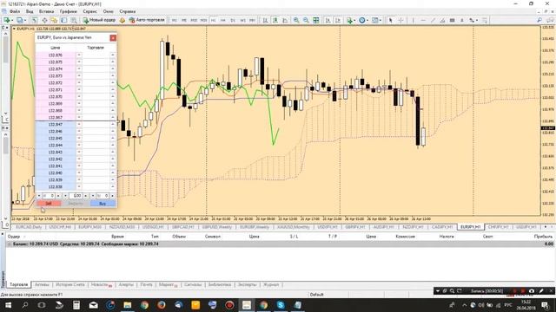Select the Fibonacci retracement tool
Screen dimensions: 556x312
click(452, 20)
